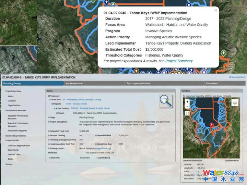Toggle fullscreen view on location map
Screen dimensions: 247x185
(x=187, y=113)
